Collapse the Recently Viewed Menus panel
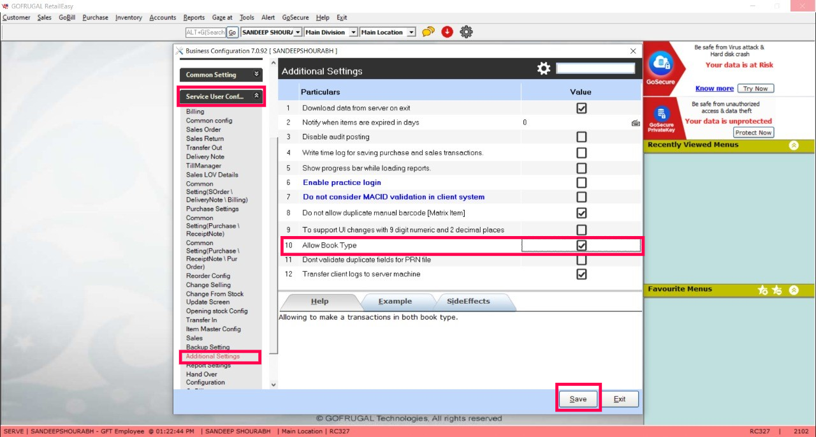 click(x=793, y=145)
